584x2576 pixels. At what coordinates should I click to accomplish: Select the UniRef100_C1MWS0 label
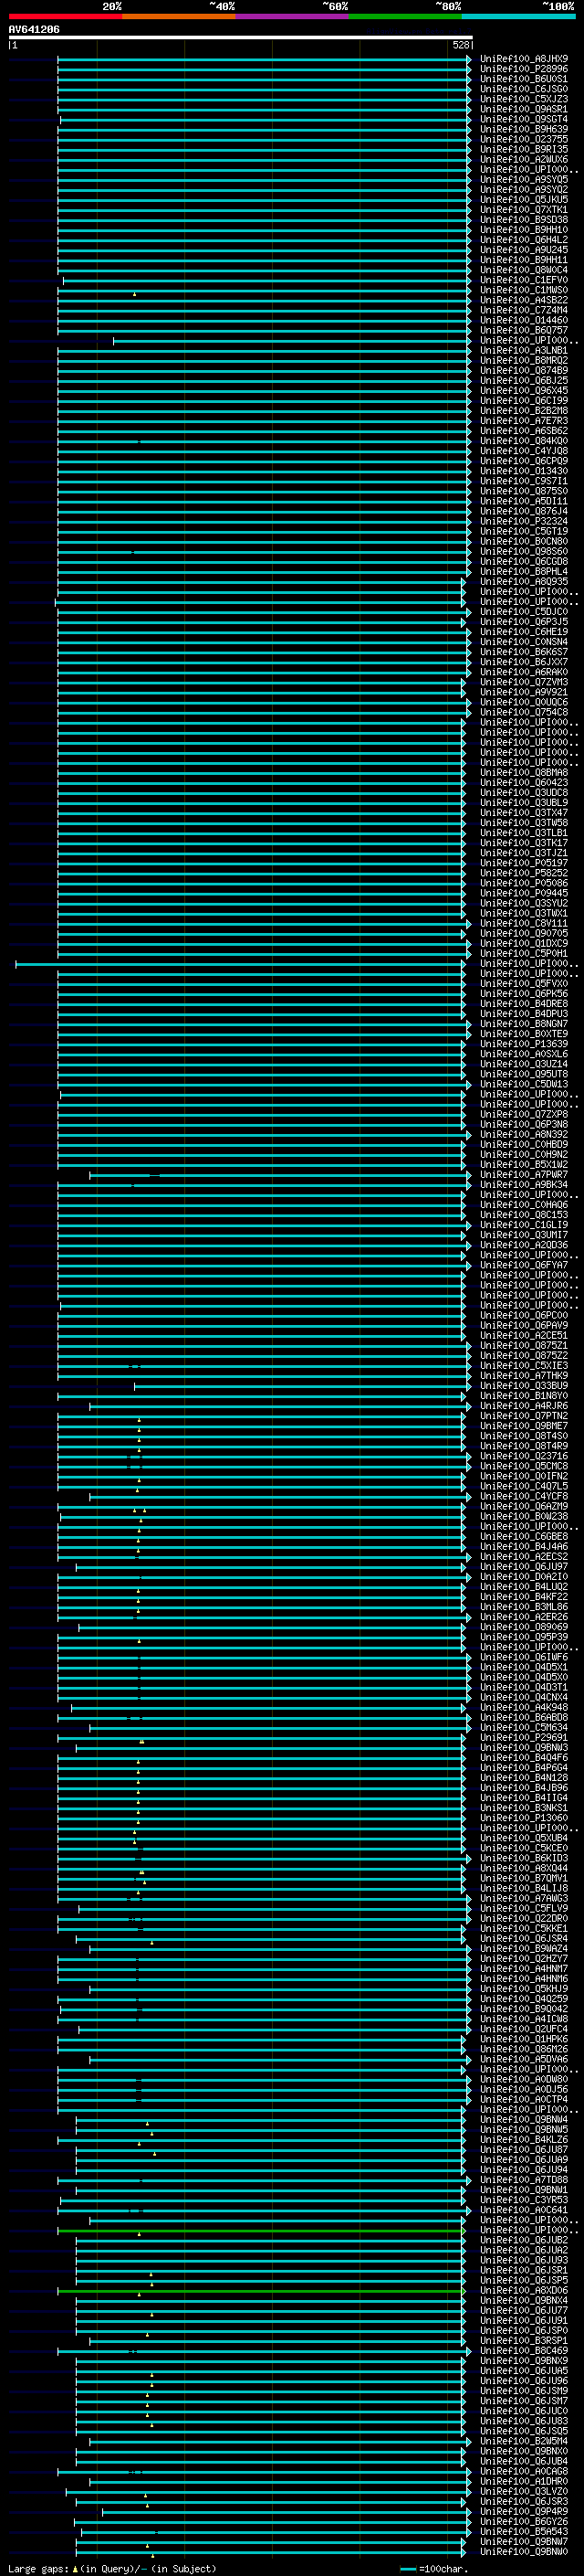(524, 290)
